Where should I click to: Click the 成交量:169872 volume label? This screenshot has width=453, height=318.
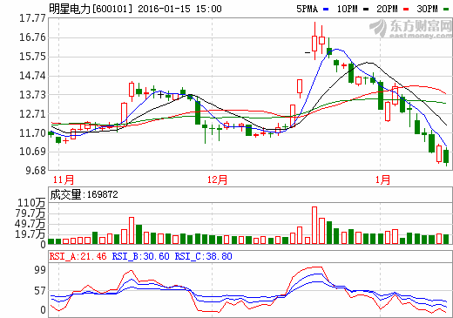coord(85,194)
